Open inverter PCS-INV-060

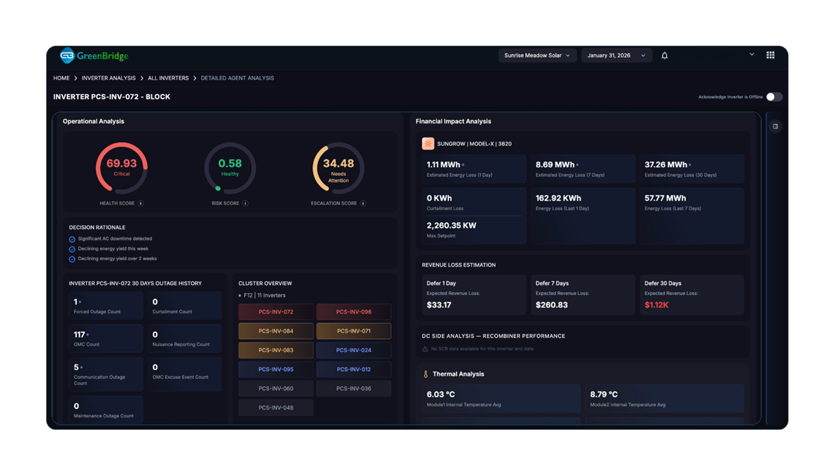(276, 388)
